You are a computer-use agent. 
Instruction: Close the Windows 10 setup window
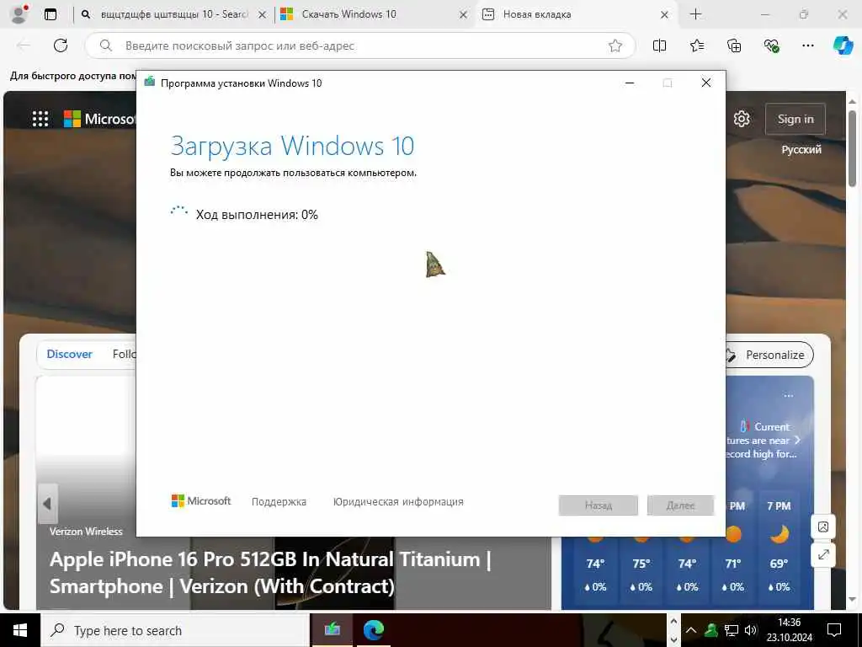pos(706,83)
